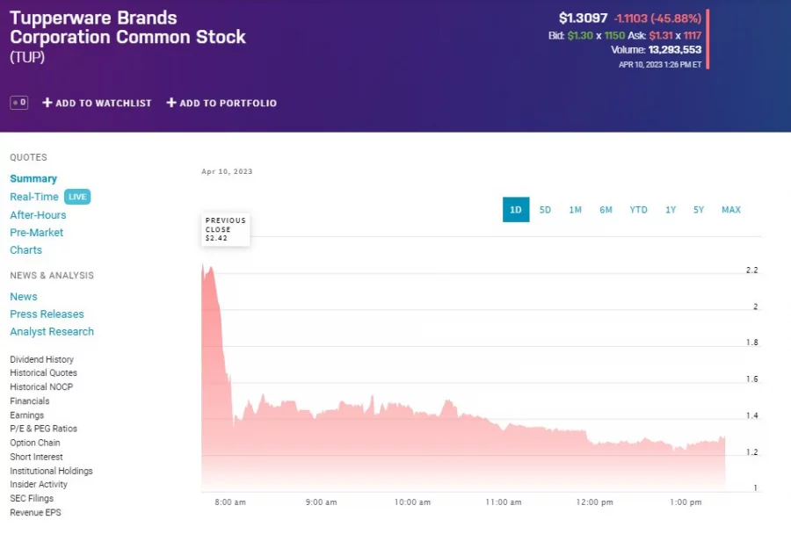Viewport: 791px width, 534px height.
Task: Open Analyst Research
Action: 51,331
